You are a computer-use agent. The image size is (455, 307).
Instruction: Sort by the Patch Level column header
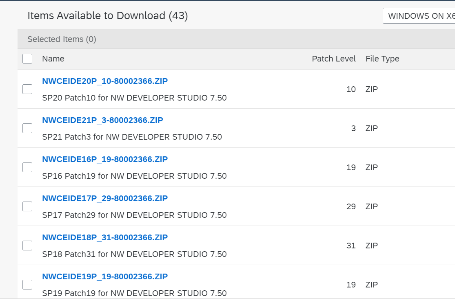point(334,59)
